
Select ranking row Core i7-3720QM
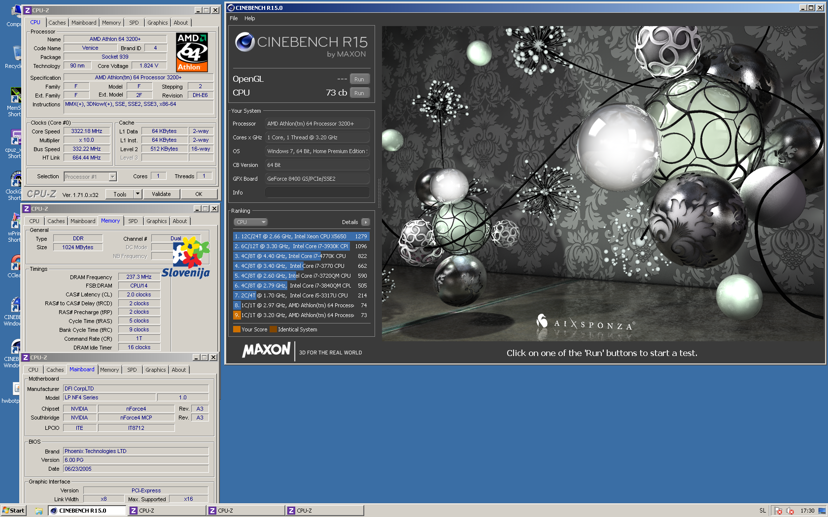click(301, 276)
